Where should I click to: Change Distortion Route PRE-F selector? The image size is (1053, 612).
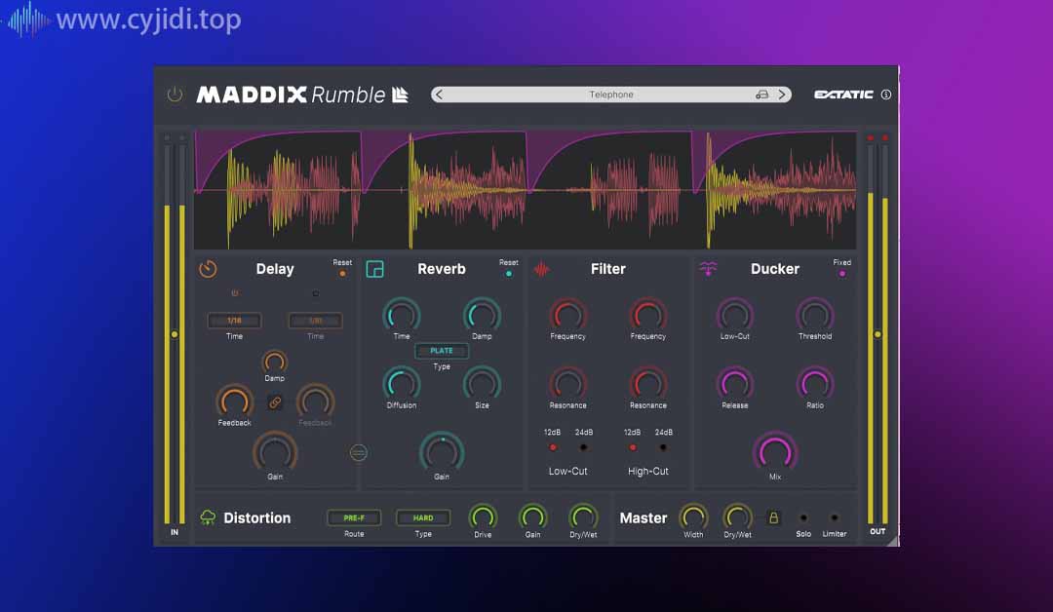pos(354,518)
